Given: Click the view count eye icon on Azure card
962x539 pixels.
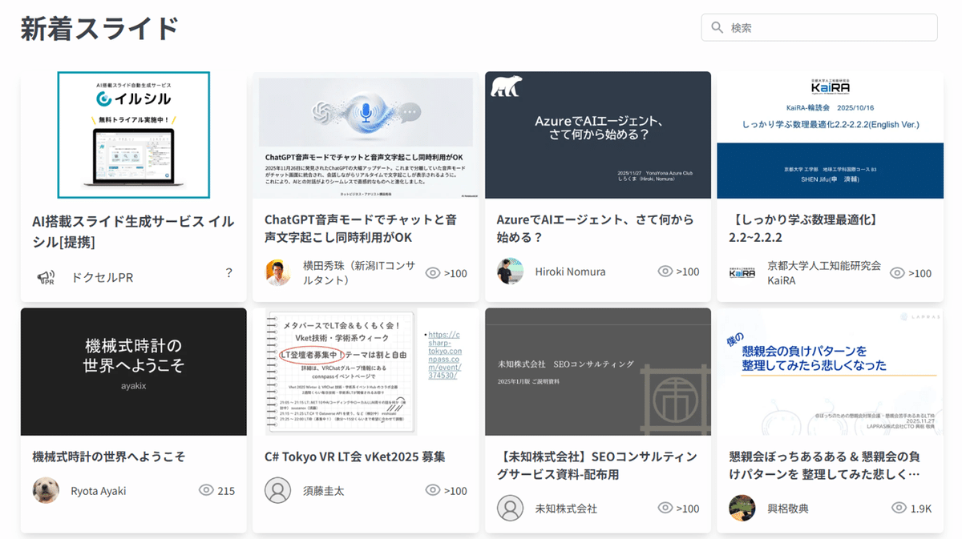Looking at the screenshot, I should point(665,272).
